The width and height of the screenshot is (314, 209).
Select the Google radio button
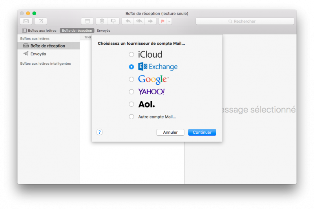pos(131,79)
